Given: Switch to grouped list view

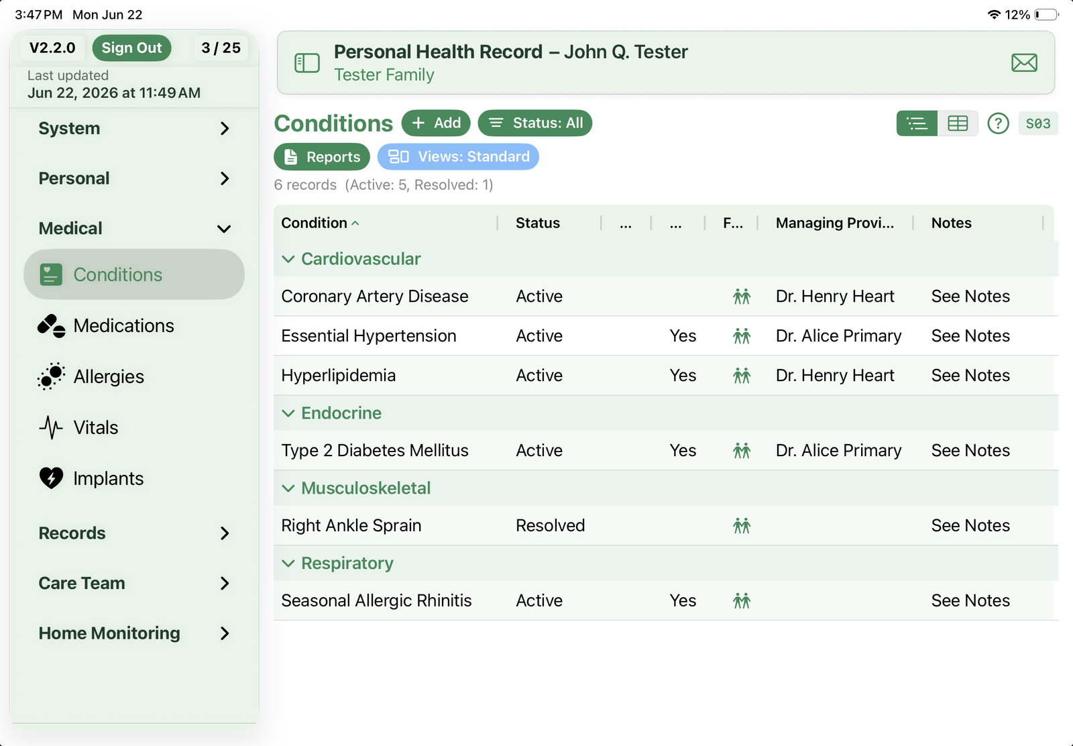Looking at the screenshot, I should 917,123.
